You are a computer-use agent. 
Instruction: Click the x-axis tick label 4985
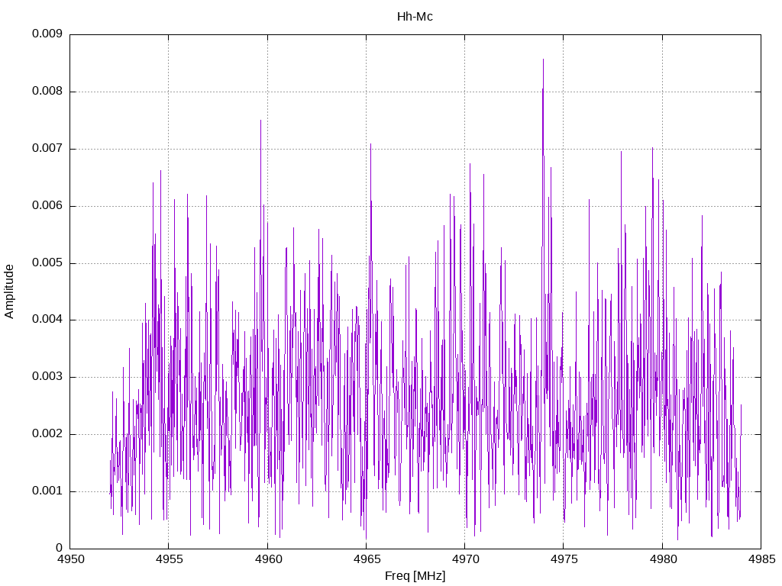[761, 559]
